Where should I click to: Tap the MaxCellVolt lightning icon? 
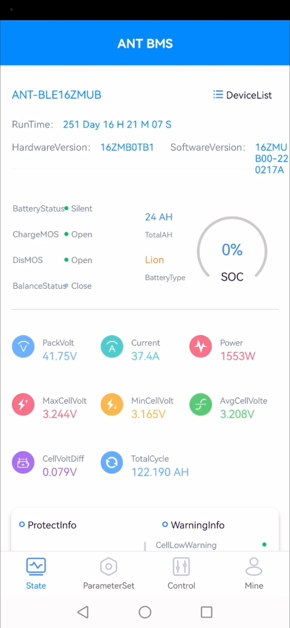pyautogui.click(x=23, y=405)
